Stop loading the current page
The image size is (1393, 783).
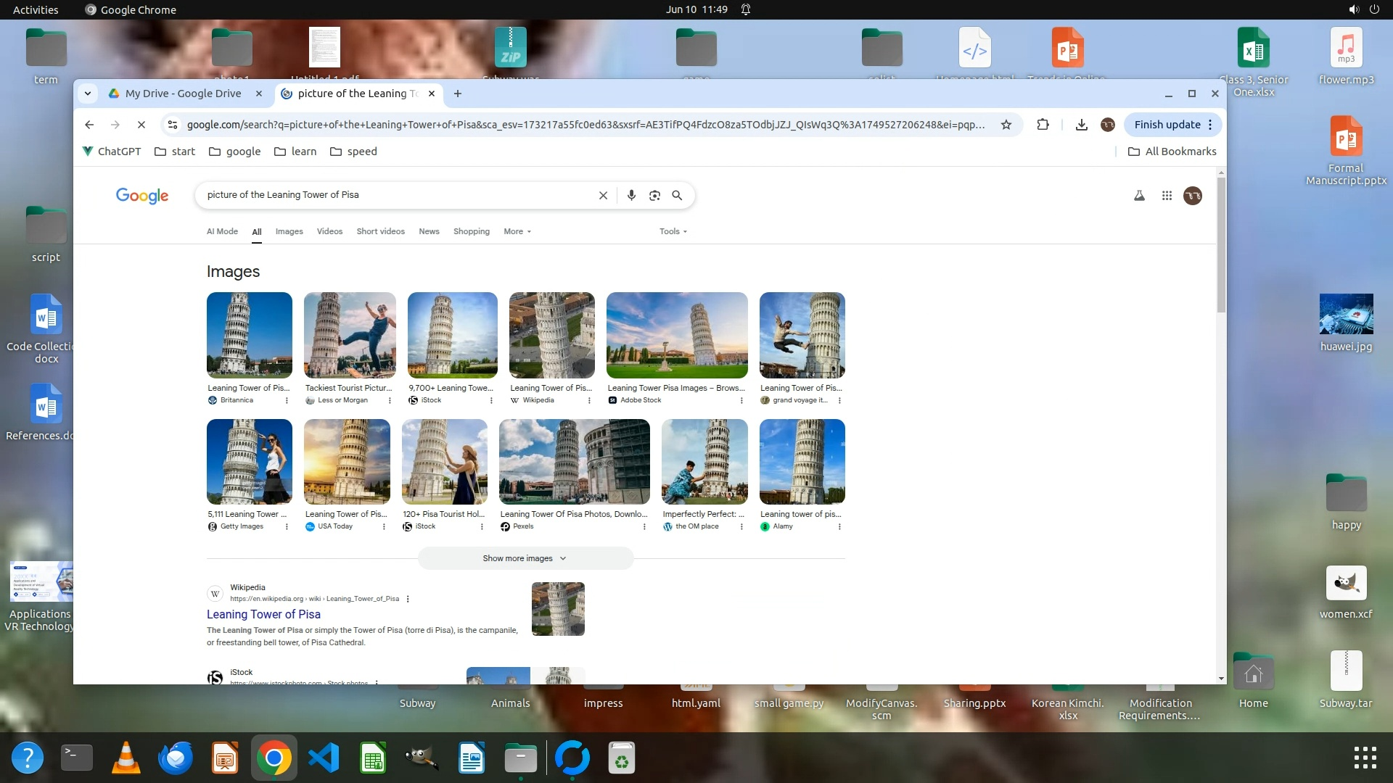click(x=141, y=125)
